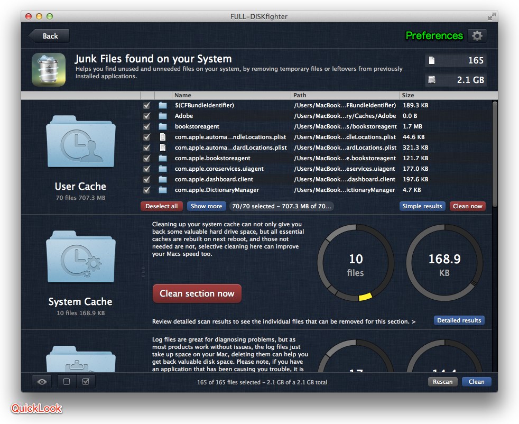The image size is (519, 424).
Task: Click Deselect all in User Cache
Action: [162, 206]
